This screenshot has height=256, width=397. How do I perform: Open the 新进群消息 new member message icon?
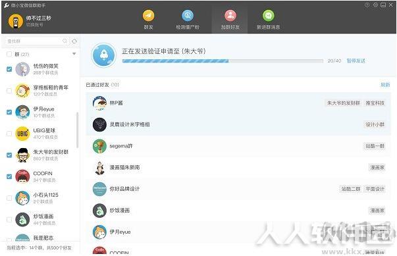coord(269,16)
